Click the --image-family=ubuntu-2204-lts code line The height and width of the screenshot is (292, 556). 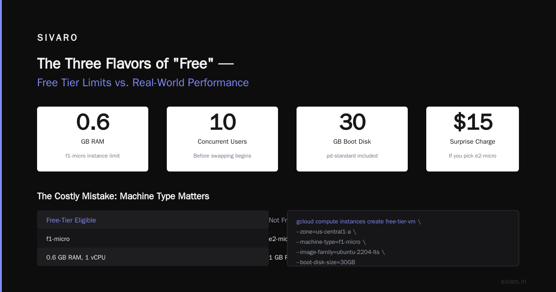tap(341, 252)
